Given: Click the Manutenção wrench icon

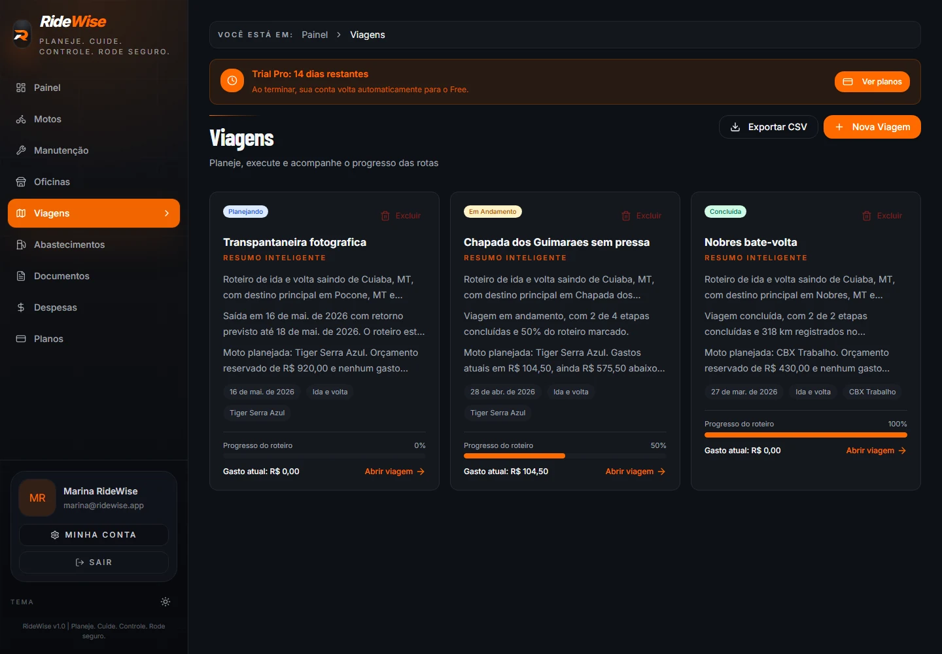Looking at the screenshot, I should [x=21, y=150].
